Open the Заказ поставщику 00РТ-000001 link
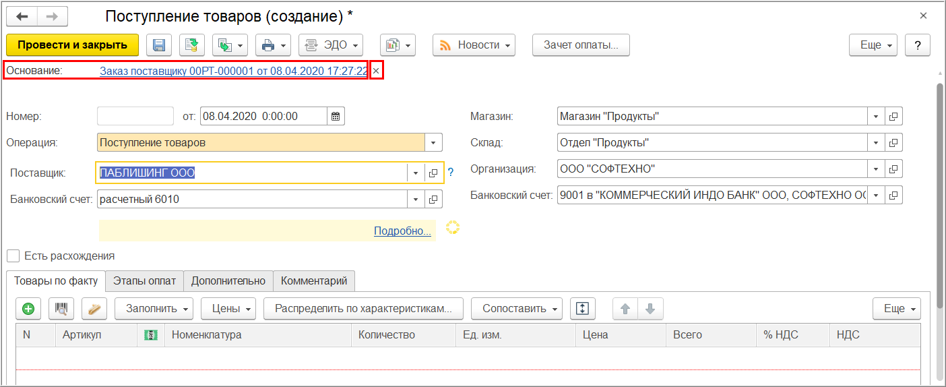Screen dimensions: 946x387 233,71
